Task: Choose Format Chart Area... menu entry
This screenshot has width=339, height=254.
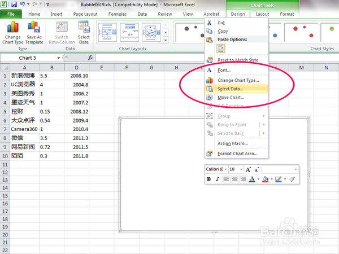Action: click(x=236, y=154)
